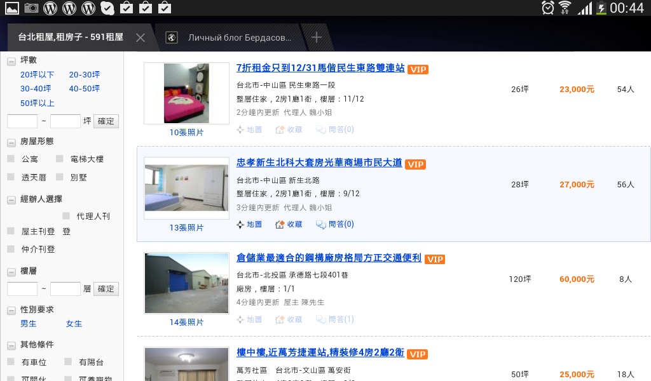
Task: Collapse the 性別要求 filter section
Action: coord(11,311)
